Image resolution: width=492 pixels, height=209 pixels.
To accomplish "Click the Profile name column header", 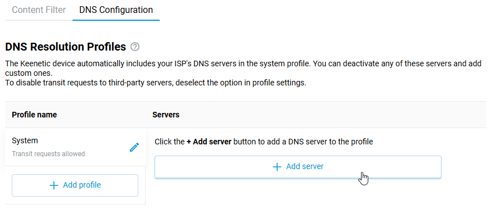I will coord(34,115).
